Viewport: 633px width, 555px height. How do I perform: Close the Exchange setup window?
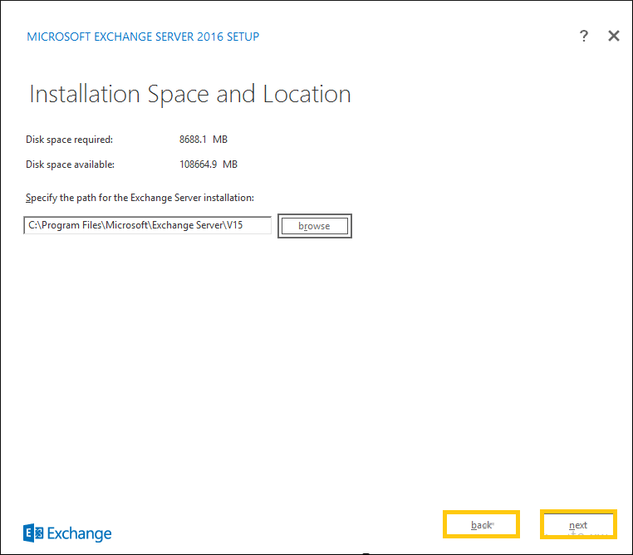614,36
